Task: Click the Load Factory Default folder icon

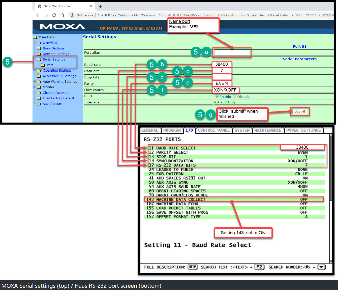Action: pos(39,98)
